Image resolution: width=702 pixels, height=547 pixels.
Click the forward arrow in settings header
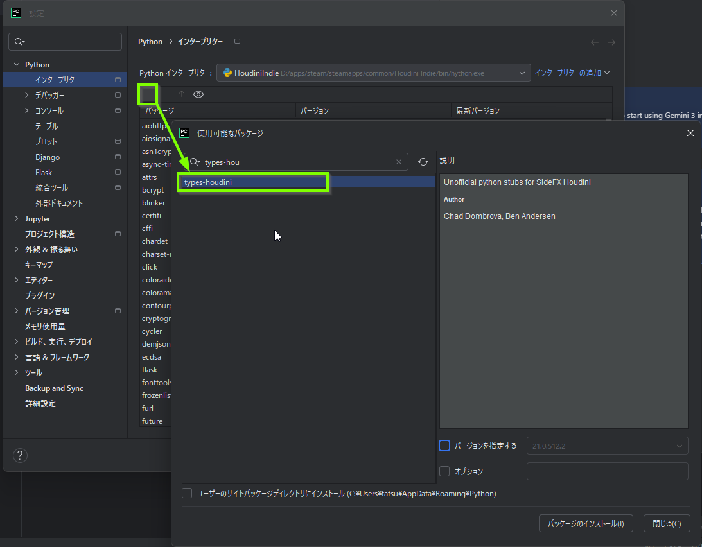coord(611,42)
